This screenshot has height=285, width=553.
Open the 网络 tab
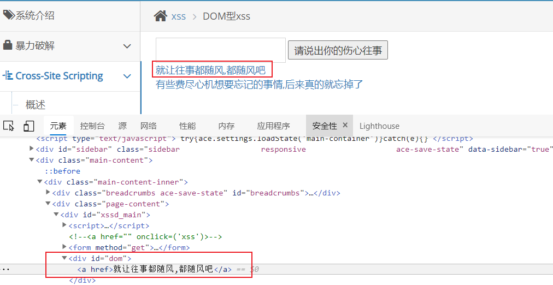click(148, 126)
